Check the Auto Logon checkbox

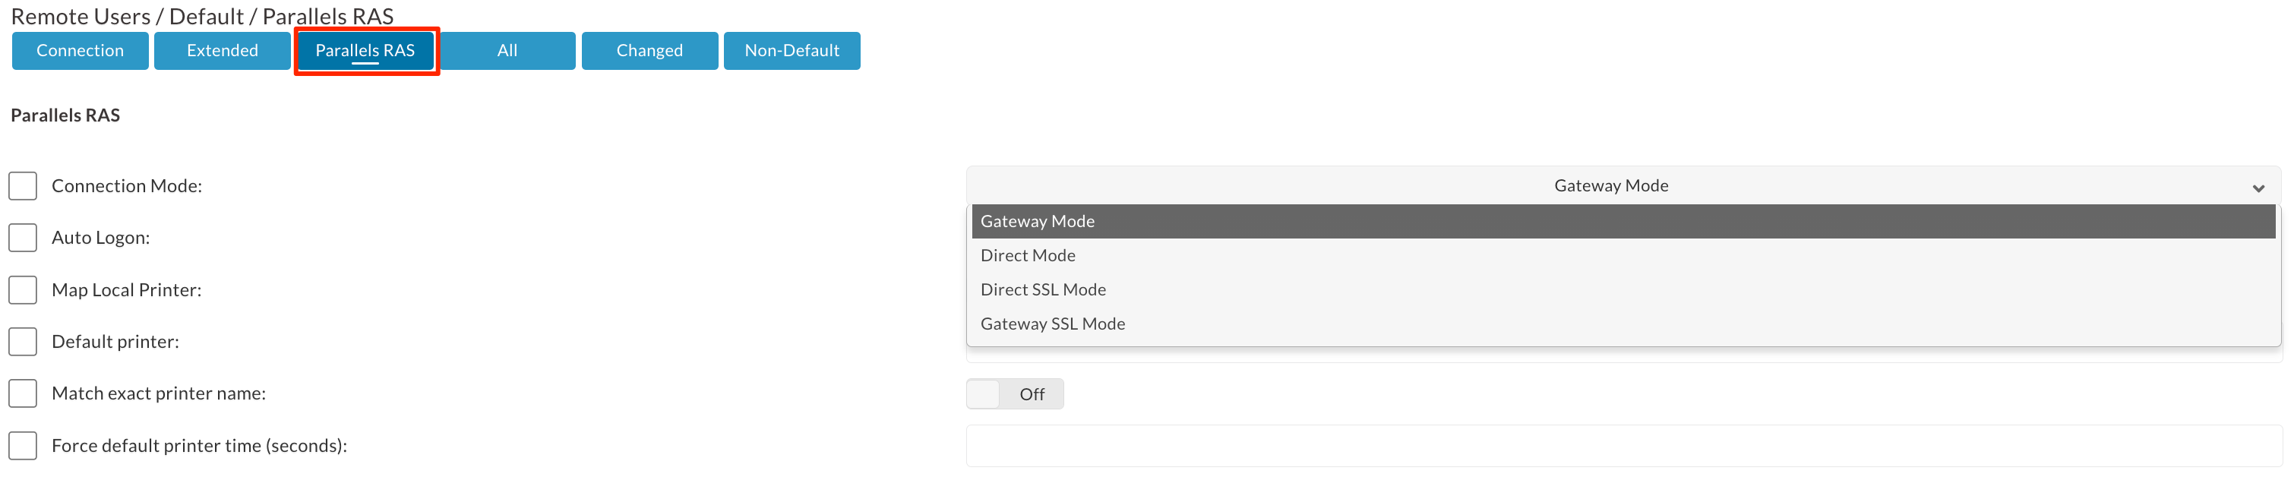22,237
